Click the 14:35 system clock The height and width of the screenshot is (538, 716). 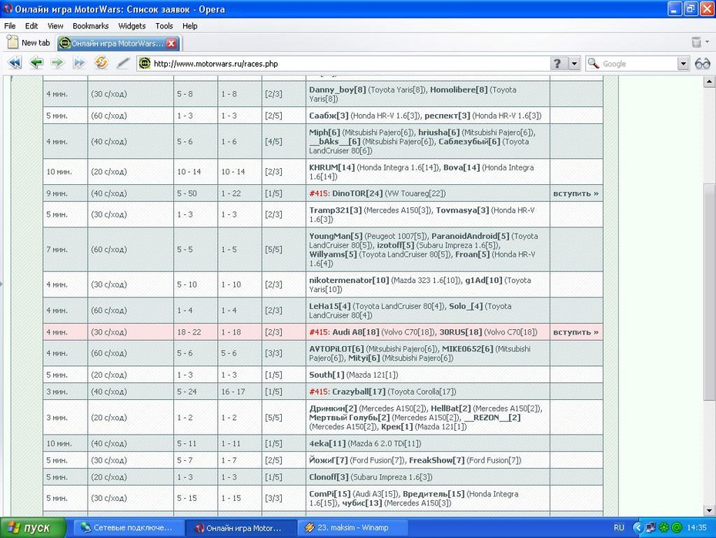point(696,528)
